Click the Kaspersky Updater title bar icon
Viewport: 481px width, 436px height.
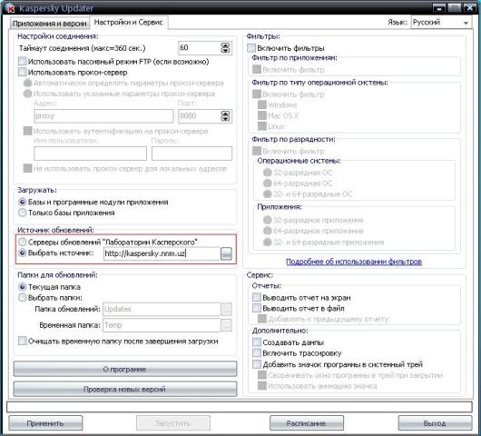pyautogui.click(x=10, y=7)
